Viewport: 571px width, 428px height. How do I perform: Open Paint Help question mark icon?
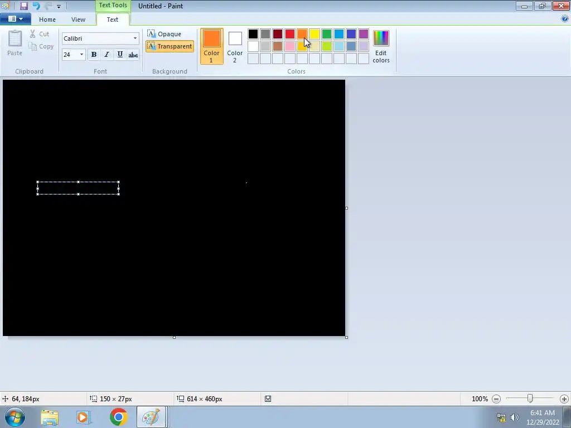[x=565, y=18]
